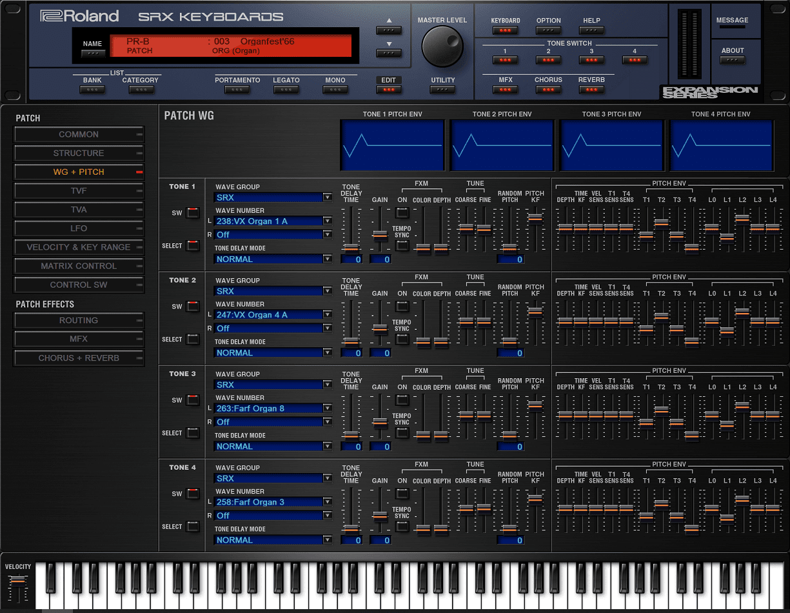Click the MASTER LEVEL knob
790x613 pixels.
point(442,46)
